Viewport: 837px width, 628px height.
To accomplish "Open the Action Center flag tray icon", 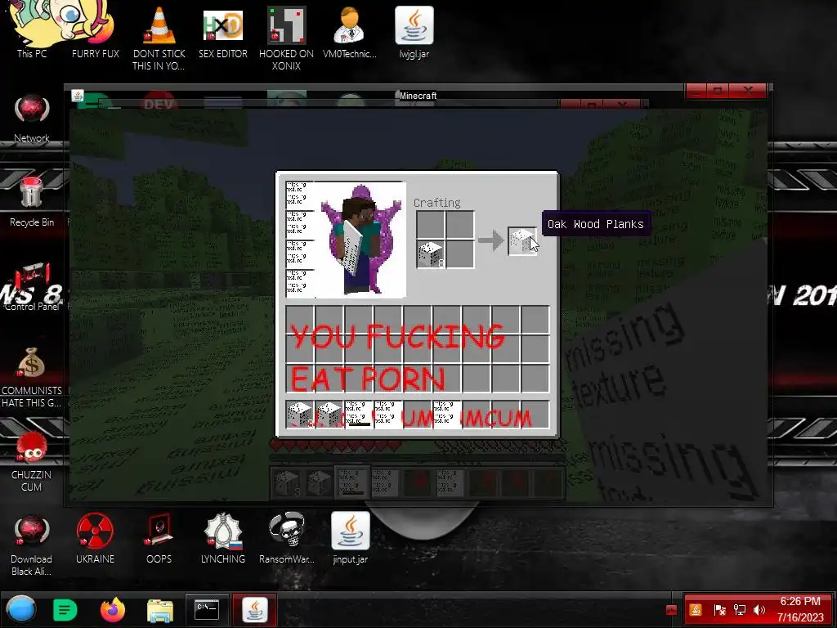I will (x=719, y=610).
